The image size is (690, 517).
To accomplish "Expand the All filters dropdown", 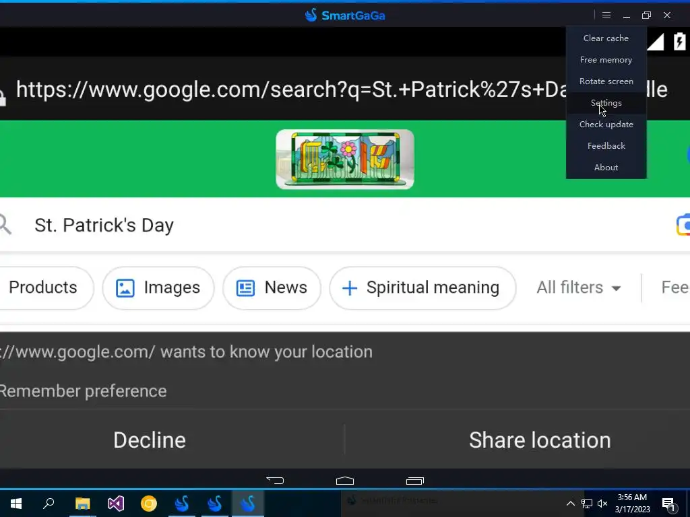I will pyautogui.click(x=579, y=288).
